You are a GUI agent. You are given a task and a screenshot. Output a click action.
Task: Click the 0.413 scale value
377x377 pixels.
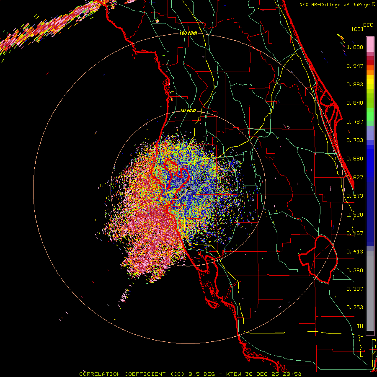(355, 252)
